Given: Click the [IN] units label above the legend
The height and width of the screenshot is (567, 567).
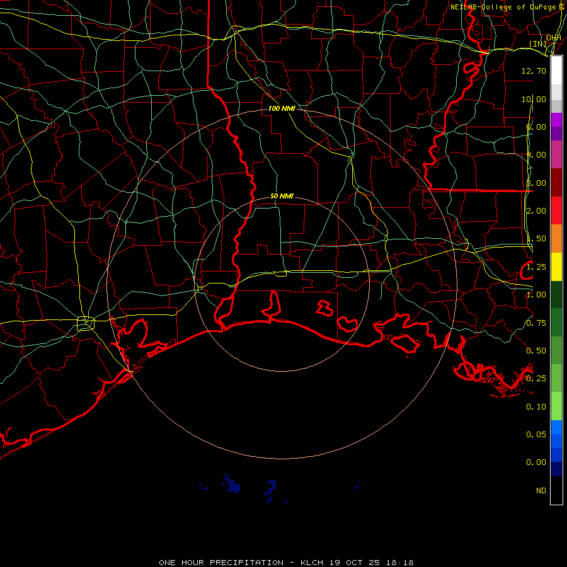Looking at the screenshot, I should click(x=537, y=43).
